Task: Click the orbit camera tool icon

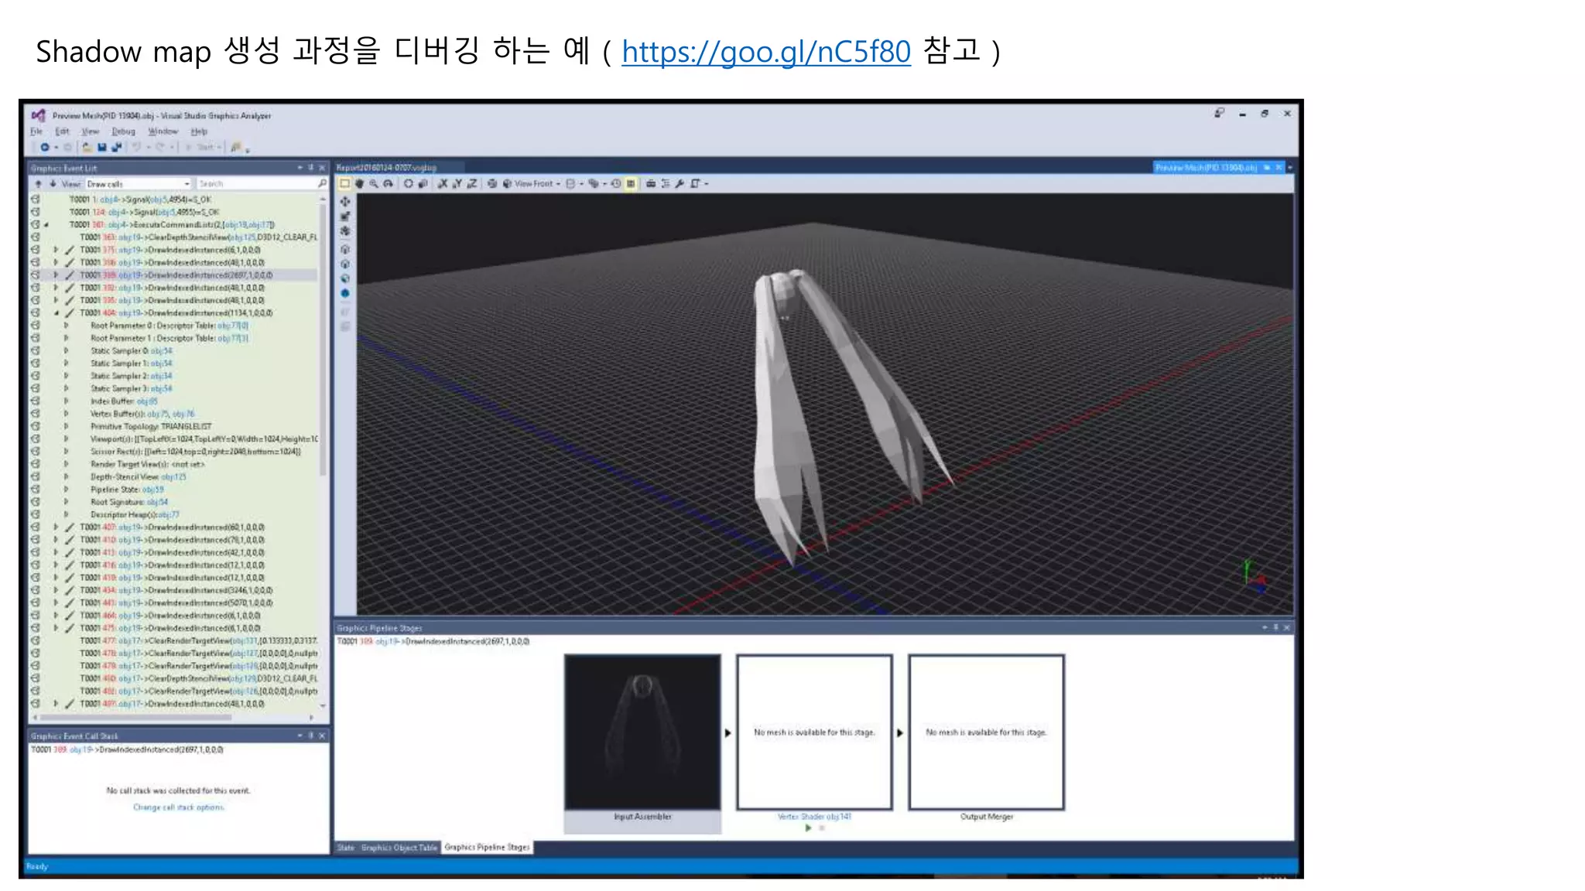Action: (x=388, y=183)
